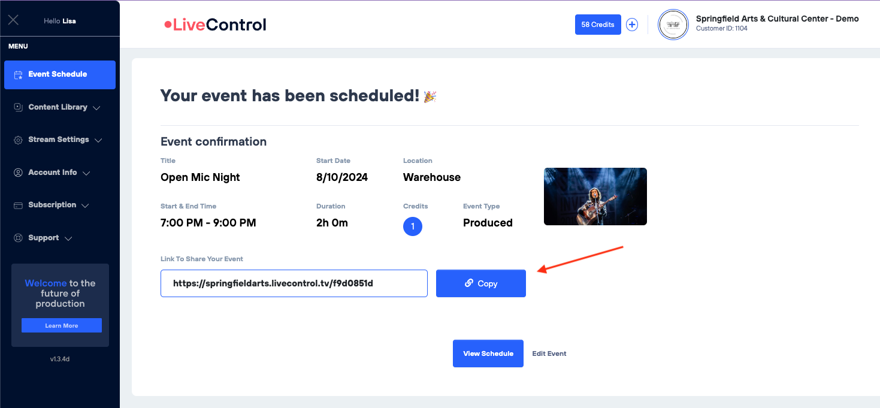Select the Event Schedule calendar icon
The height and width of the screenshot is (408, 880).
19,74
